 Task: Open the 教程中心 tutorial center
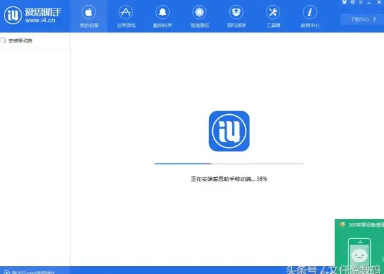pyautogui.click(x=310, y=16)
